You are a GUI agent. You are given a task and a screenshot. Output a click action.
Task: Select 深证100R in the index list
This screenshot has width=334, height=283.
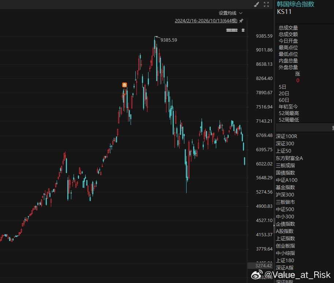286,136
